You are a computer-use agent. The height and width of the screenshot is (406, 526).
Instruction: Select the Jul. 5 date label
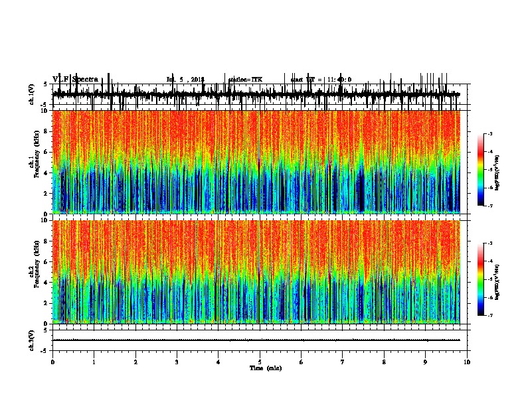(x=185, y=80)
